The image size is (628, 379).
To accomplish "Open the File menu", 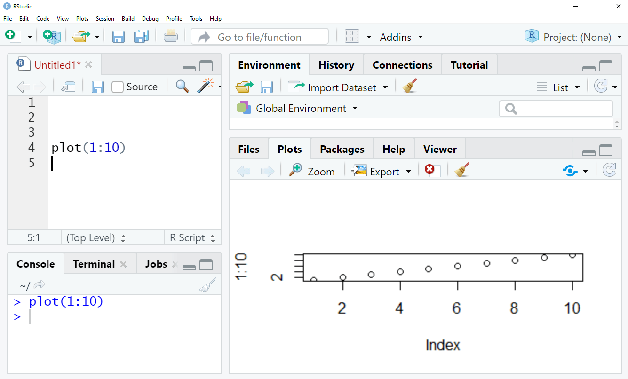I will (8, 19).
